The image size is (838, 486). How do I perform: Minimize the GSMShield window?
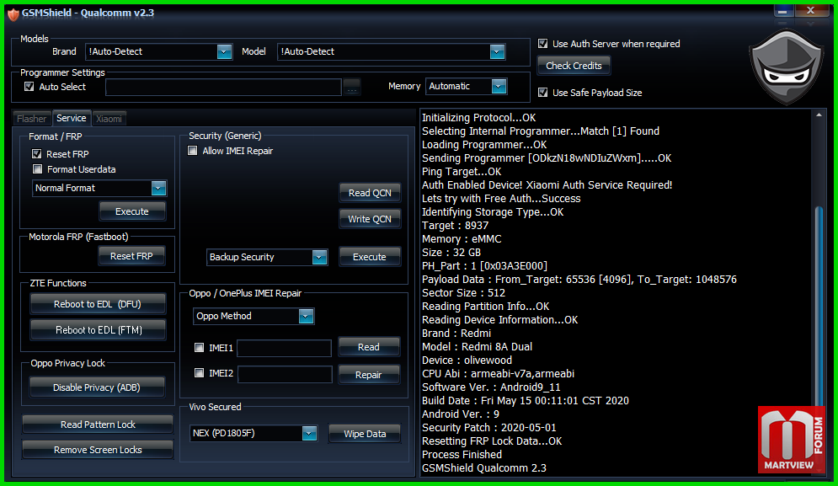pos(782,11)
